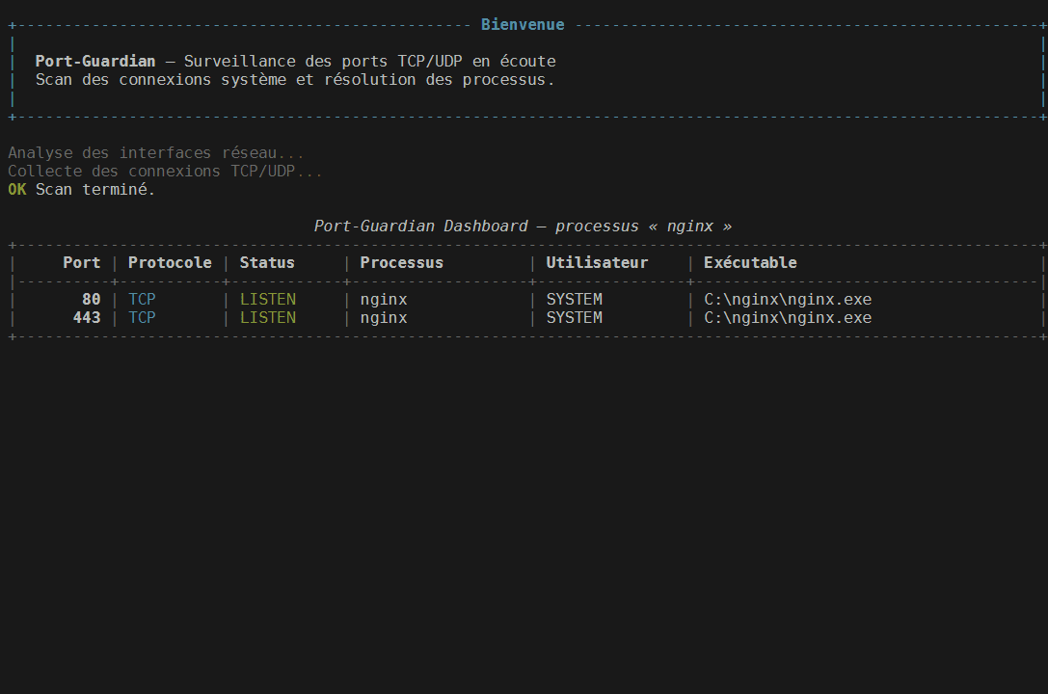Select the Status column header
This screenshot has width=1048, height=694.
pyautogui.click(x=267, y=262)
